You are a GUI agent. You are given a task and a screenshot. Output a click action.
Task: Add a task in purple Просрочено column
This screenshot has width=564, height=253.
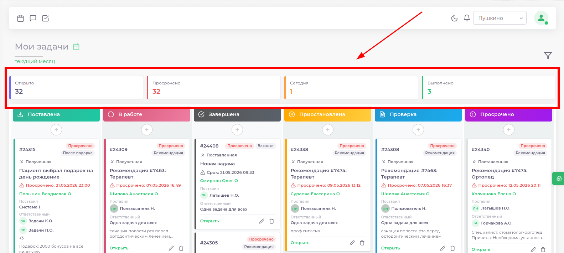pos(509,130)
